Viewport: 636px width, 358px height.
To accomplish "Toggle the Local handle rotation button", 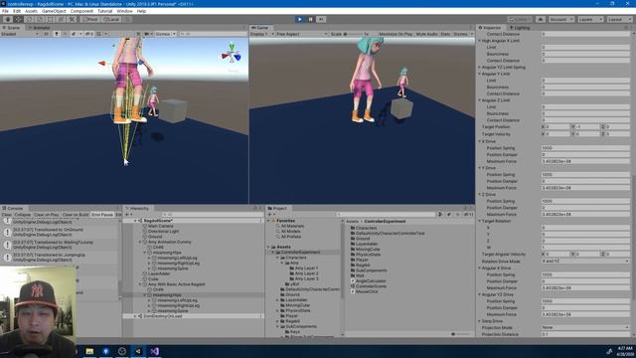I will point(111,19).
